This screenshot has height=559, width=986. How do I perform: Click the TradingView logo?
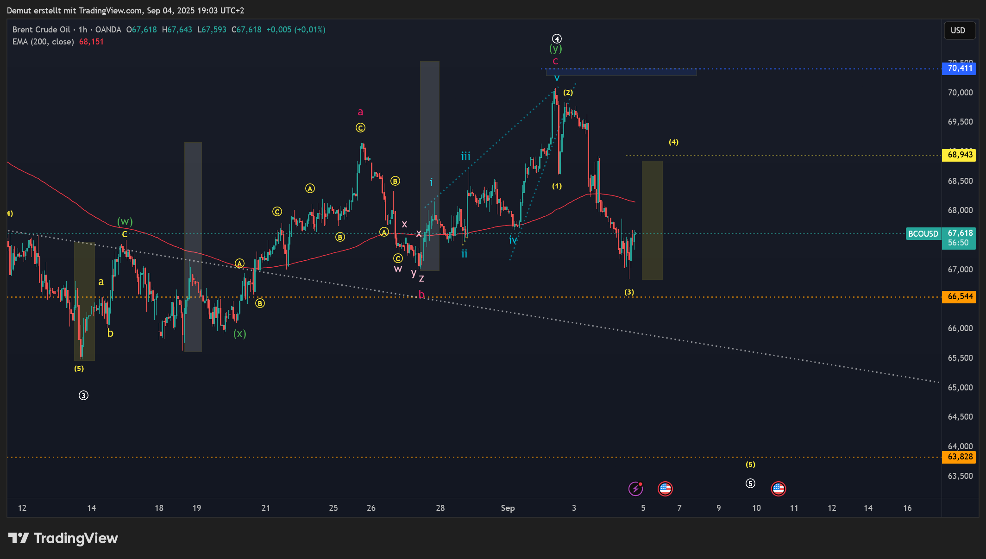[63, 538]
